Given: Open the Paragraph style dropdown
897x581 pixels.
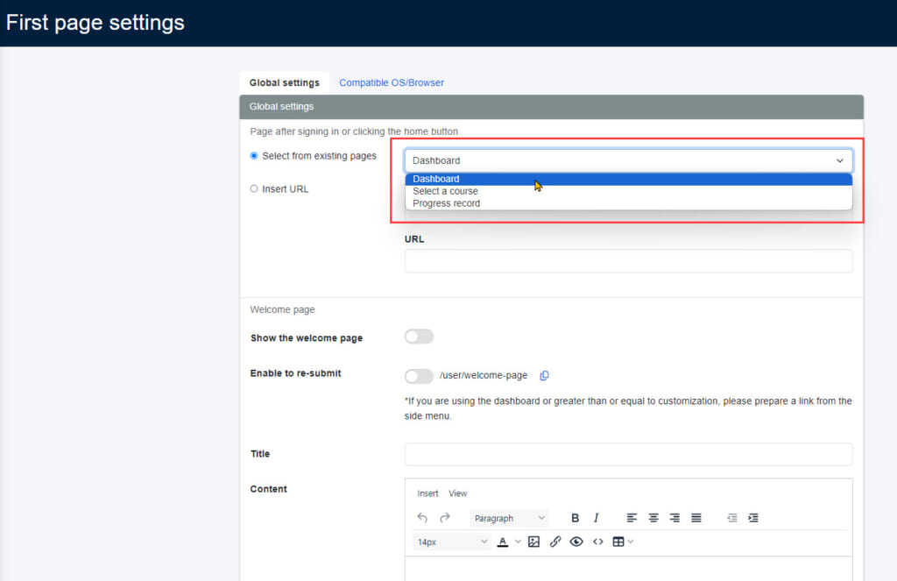Looking at the screenshot, I should tap(509, 518).
